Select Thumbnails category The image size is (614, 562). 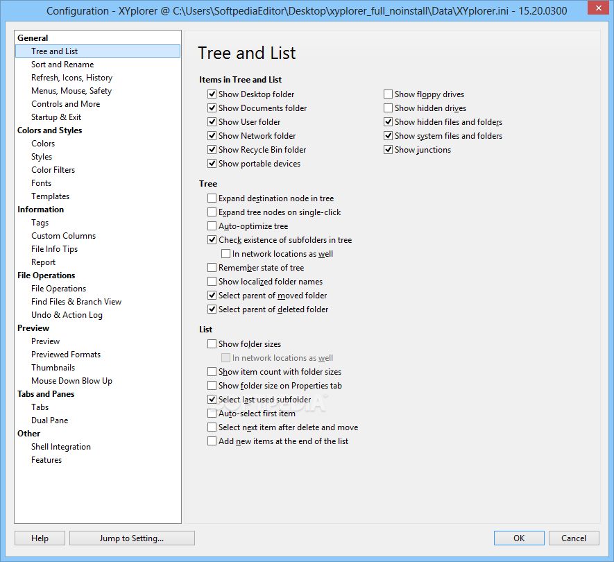[x=53, y=367]
